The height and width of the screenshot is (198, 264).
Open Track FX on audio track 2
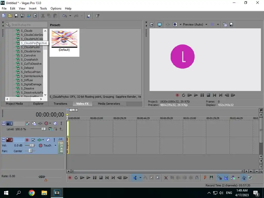coord(39,140)
